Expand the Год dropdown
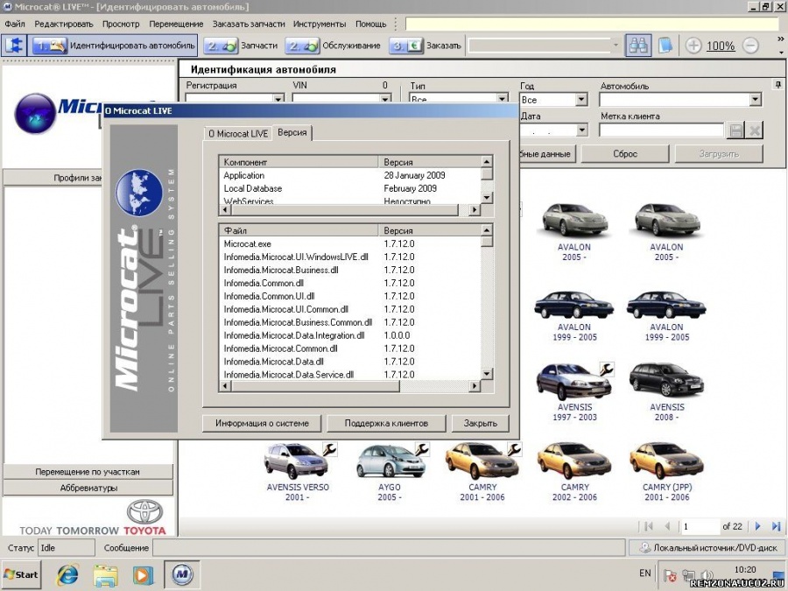 click(581, 100)
